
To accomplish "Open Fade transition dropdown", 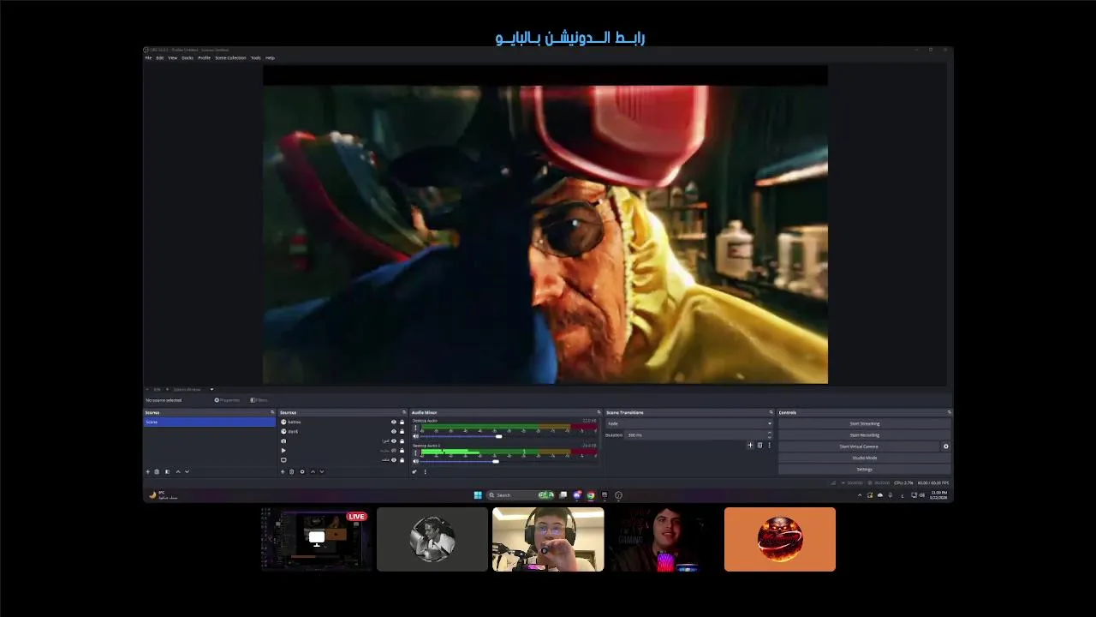I will click(x=689, y=423).
